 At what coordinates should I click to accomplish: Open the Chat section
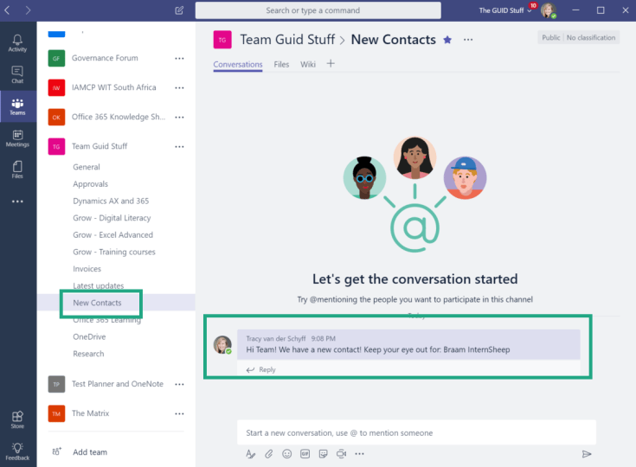click(x=17, y=74)
